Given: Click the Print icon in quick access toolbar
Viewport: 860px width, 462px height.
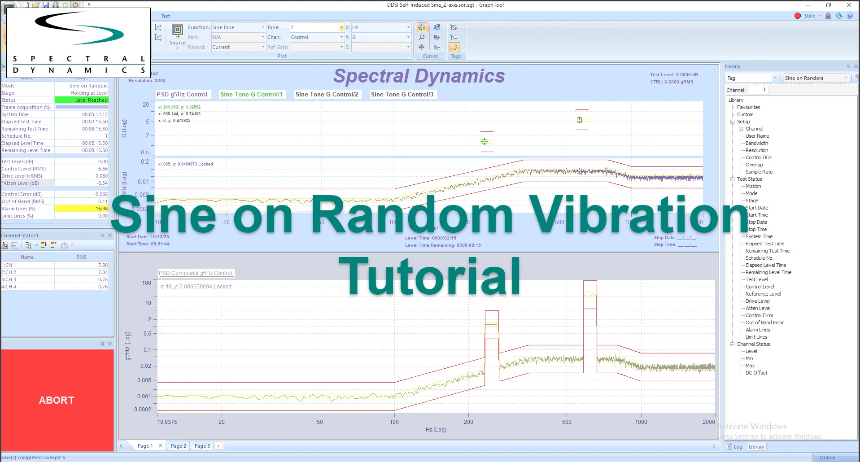Looking at the screenshot, I should click(56, 4).
